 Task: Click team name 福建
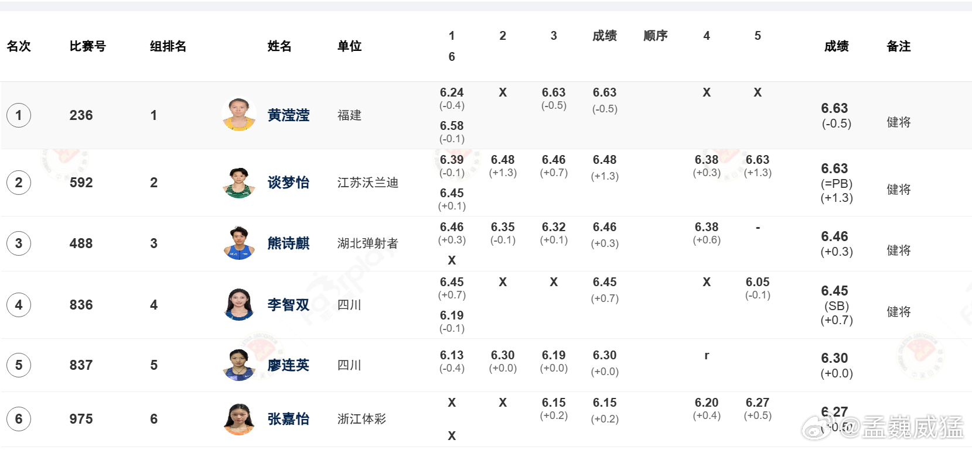tap(350, 115)
